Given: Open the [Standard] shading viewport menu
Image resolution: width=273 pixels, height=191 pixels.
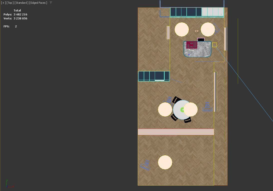Looking at the screenshot, I should [21, 3].
